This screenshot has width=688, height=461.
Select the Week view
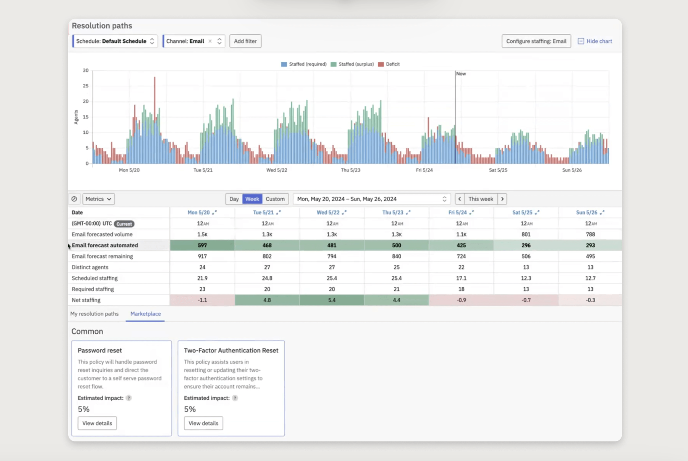coord(252,199)
